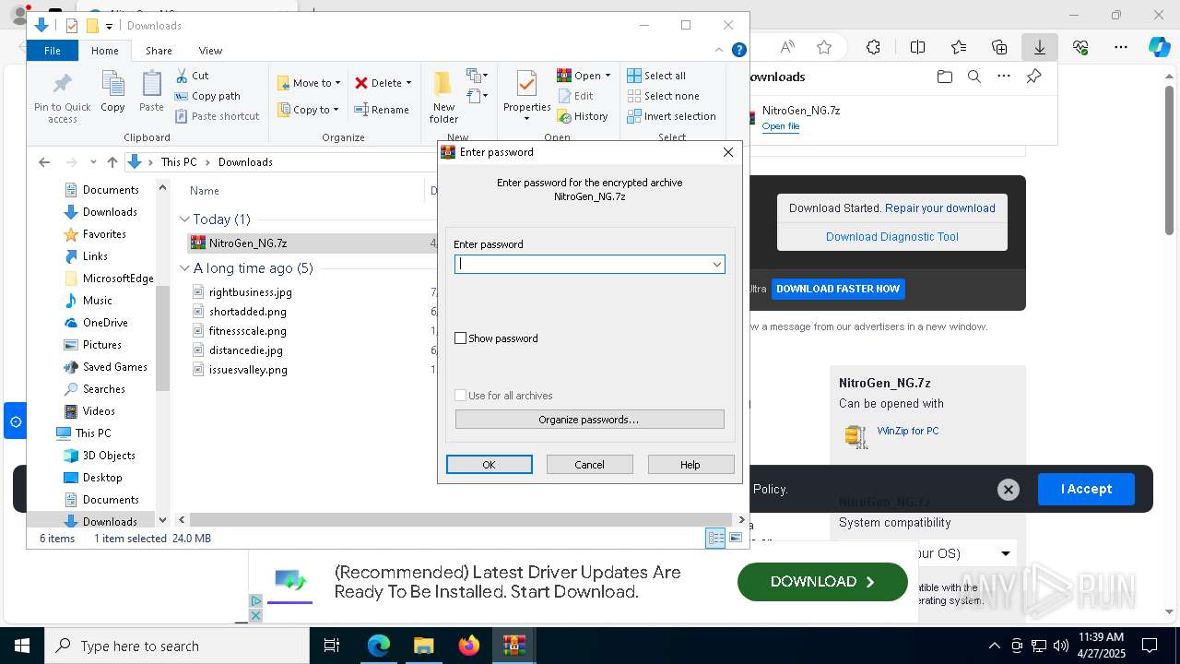This screenshot has height=664, width=1180.
Task: Open Windows Start menu
Action: tap(21, 646)
